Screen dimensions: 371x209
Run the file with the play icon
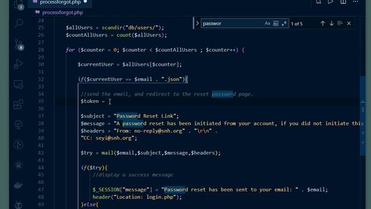click(330, 2)
